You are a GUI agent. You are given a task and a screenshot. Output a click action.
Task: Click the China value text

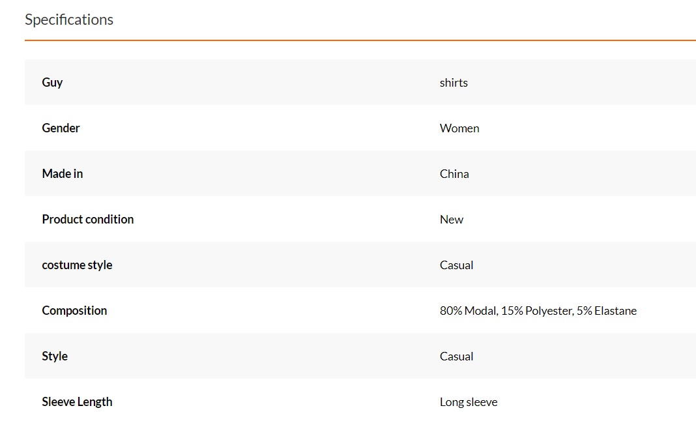(454, 173)
